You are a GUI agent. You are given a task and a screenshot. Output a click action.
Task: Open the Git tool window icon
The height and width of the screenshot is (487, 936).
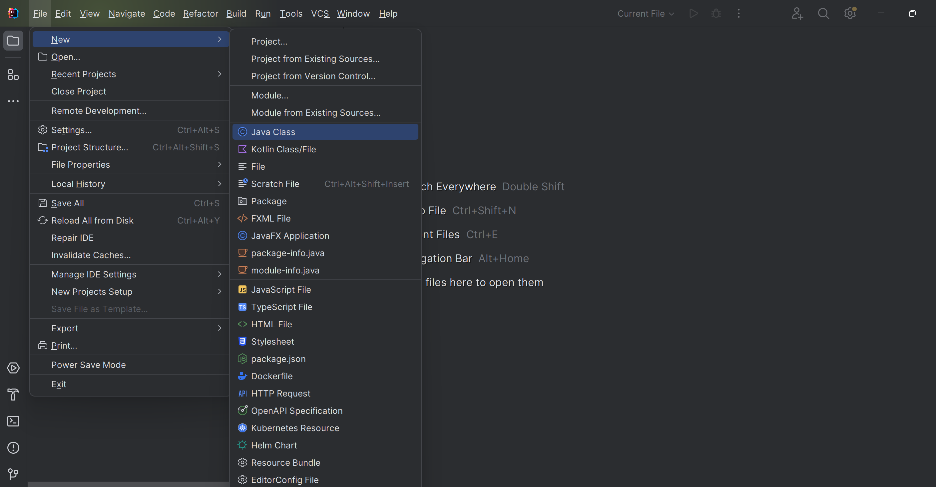tap(13, 474)
